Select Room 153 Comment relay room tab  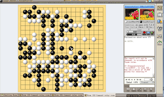click(100, 95)
